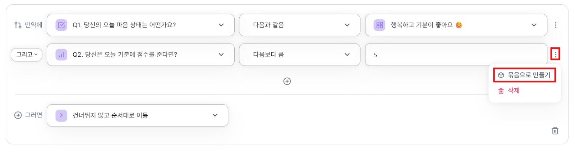Expand the Q2 question selector chevron
This screenshot has height=152, width=575.
click(x=221, y=55)
